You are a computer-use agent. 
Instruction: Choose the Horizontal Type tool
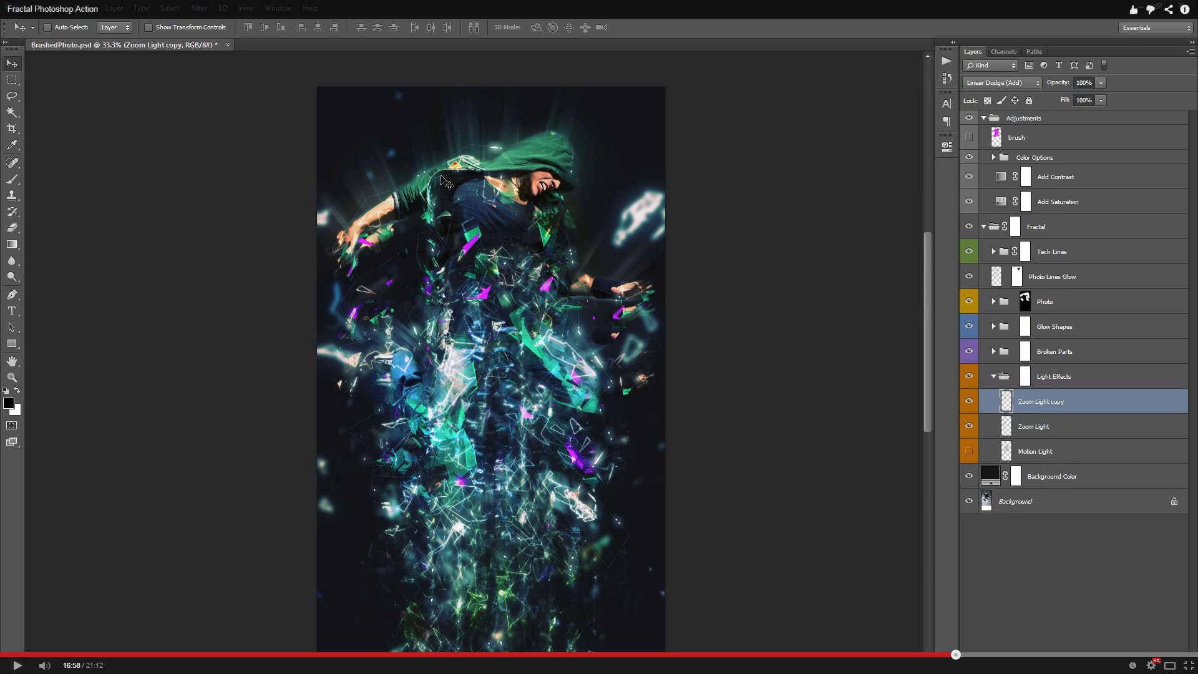[x=12, y=311]
